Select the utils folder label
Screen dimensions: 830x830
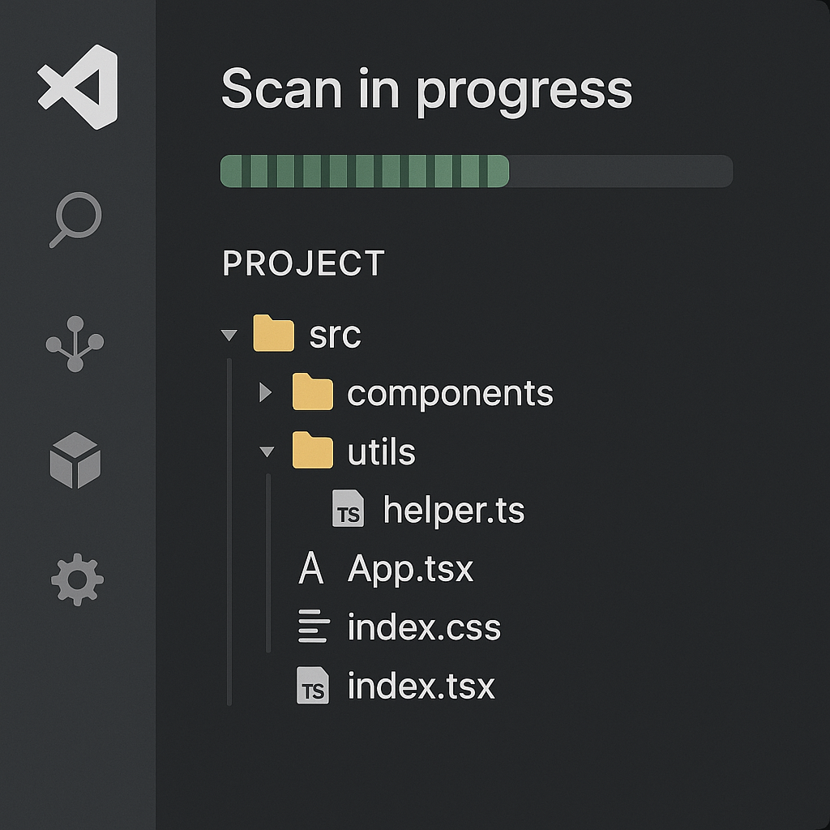pos(381,452)
